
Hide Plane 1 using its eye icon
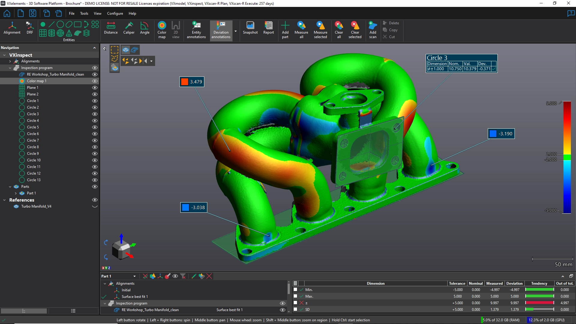click(x=95, y=88)
